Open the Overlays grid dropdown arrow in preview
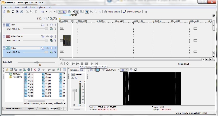This screenshot has width=219, height=117. point(126,70)
